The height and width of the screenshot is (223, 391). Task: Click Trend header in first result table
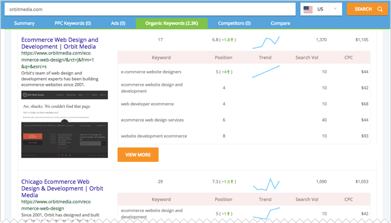pyautogui.click(x=265, y=58)
